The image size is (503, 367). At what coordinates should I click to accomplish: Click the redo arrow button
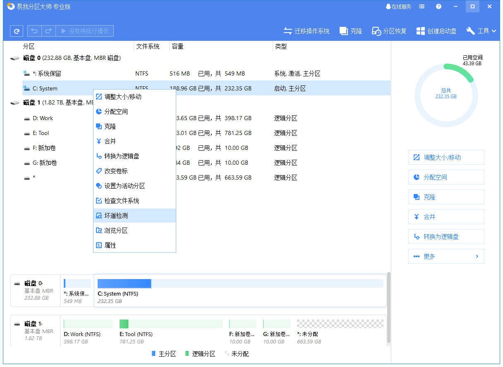(48, 31)
